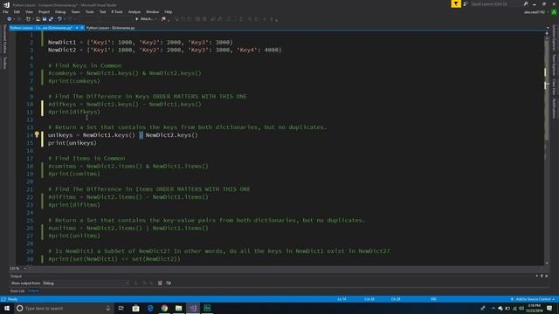Open Microsoft Edge from the taskbar
Image resolution: width=559 pixels, height=314 pixels.
[x=150, y=308]
